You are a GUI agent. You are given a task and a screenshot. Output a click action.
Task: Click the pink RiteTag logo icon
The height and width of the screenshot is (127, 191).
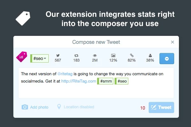point(22,57)
